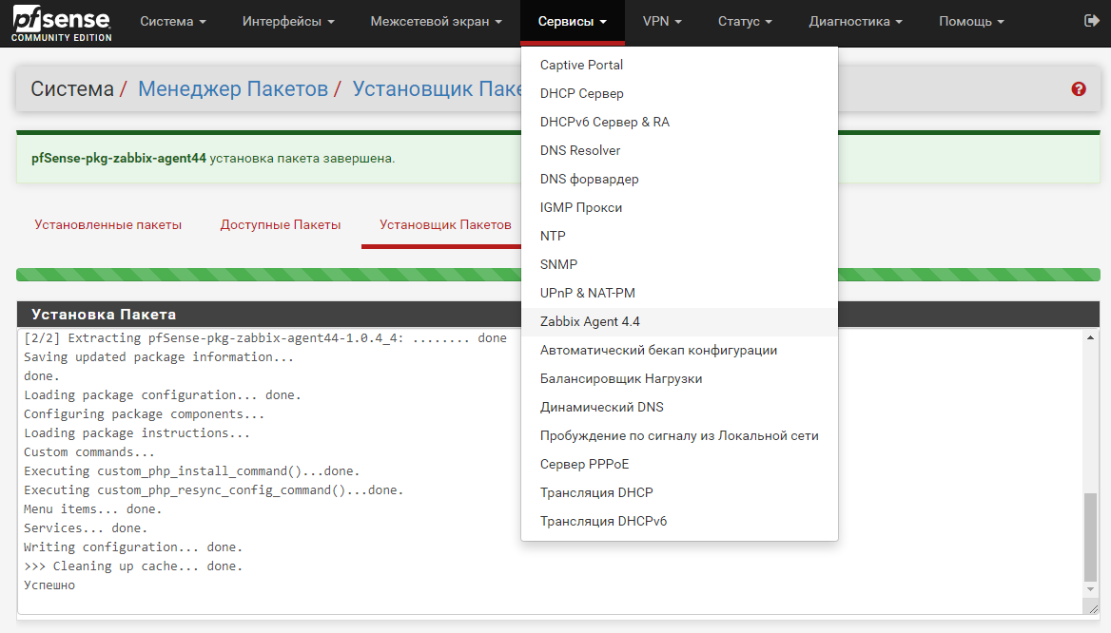Select Captive Portal from Services menu

[679, 66]
